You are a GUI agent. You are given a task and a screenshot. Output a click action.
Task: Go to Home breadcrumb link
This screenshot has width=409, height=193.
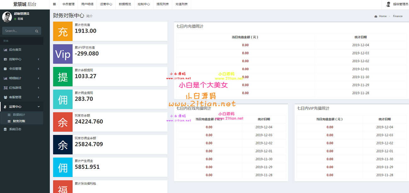point(383,16)
